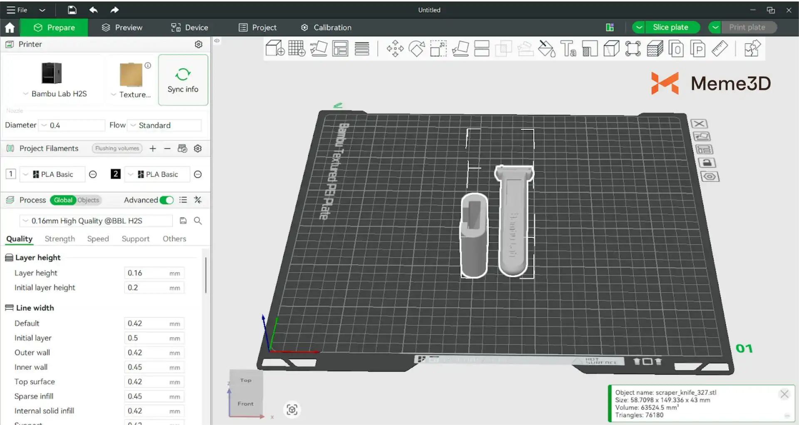The image size is (799, 425).
Task: Select the Rotate tool
Action: point(417,49)
